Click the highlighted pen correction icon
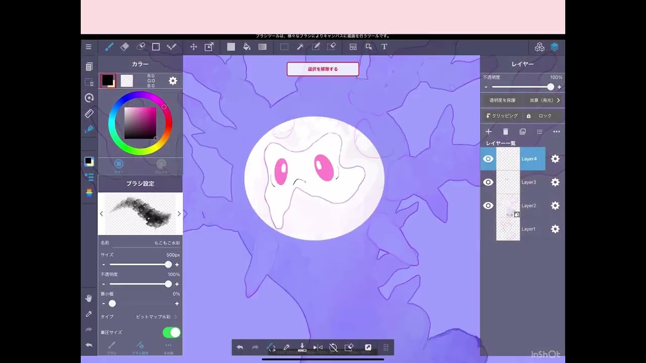Image resolution: width=646 pixels, height=363 pixels. click(x=89, y=129)
